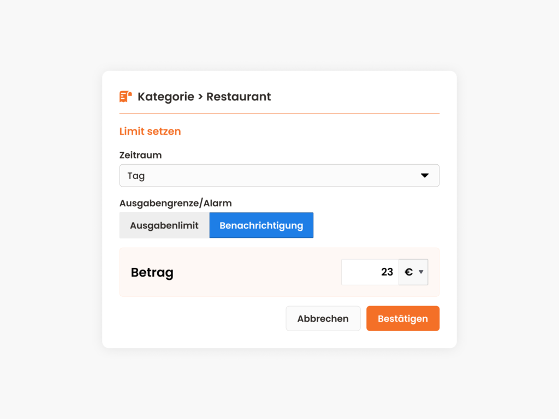This screenshot has width=559, height=419.
Task: Click the orange receipt category icon
Action: pyautogui.click(x=126, y=96)
